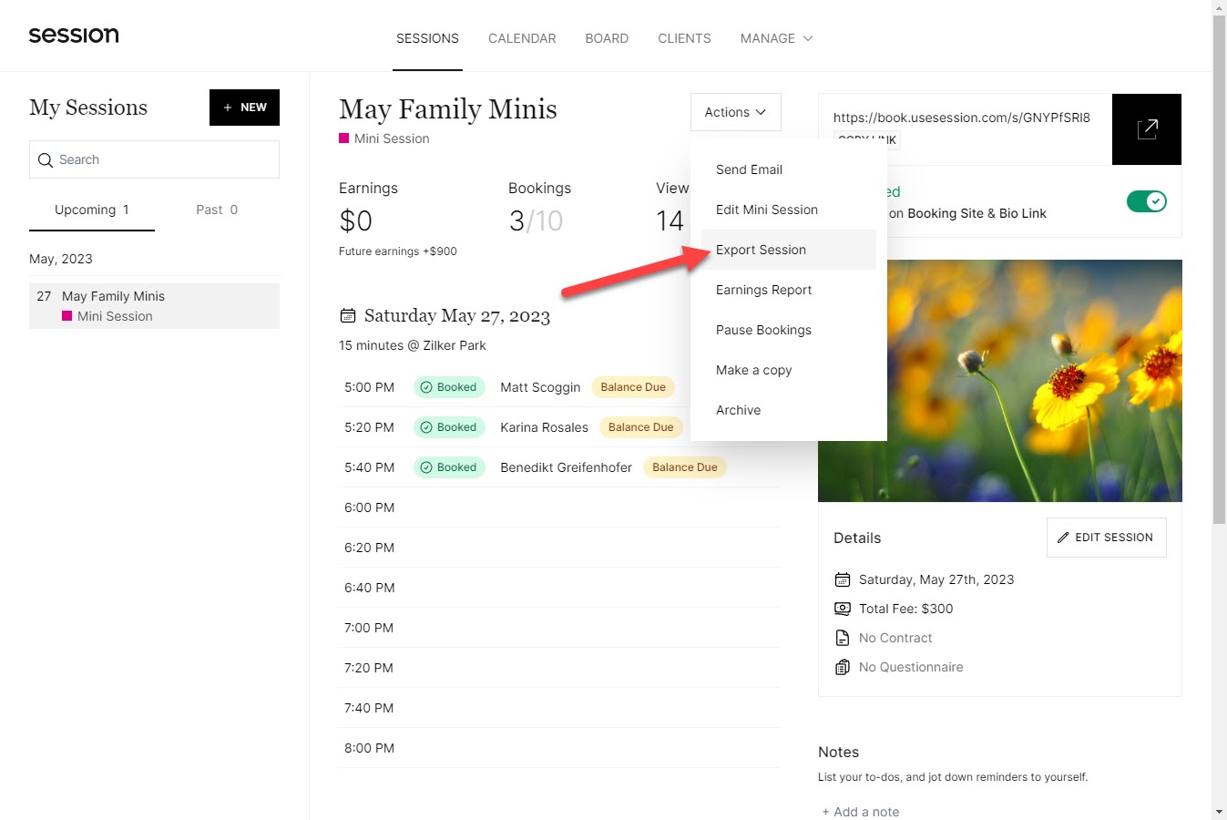
Task: Click the Booked check icon for Karina Rosales
Action: pos(426,427)
